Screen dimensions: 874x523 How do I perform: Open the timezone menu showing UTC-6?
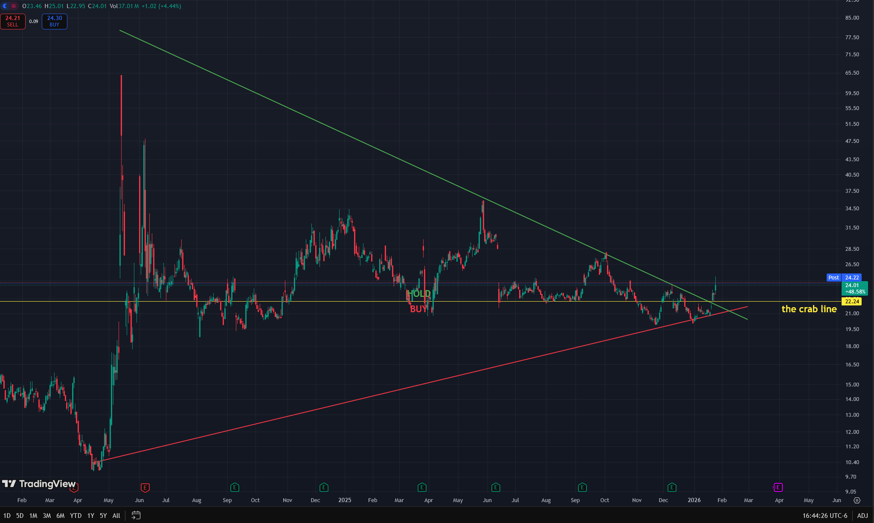point(825,516)
